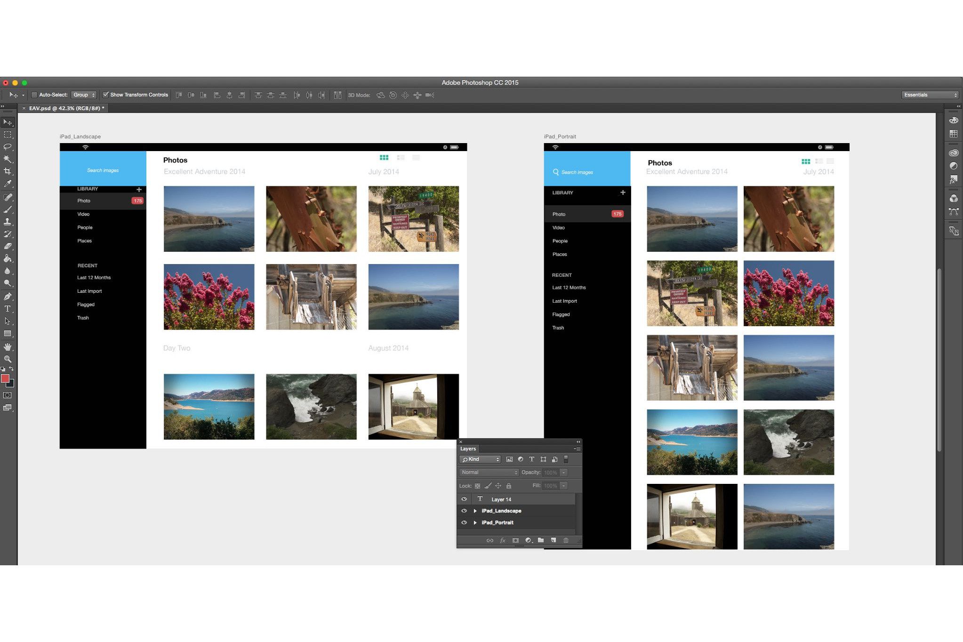Select the Brush tool
Image resolution: width=963 pixels, height=642 pixels.
point(8,209)
